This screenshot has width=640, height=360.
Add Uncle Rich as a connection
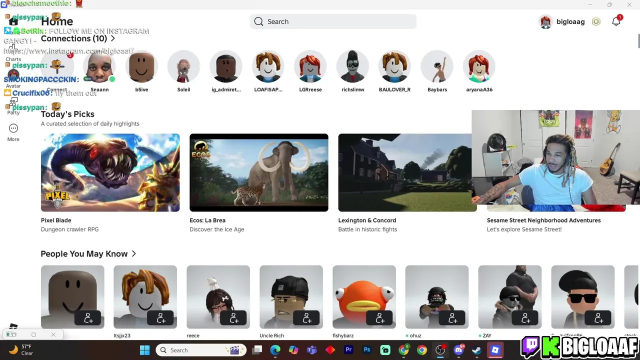tap(307, 318)
